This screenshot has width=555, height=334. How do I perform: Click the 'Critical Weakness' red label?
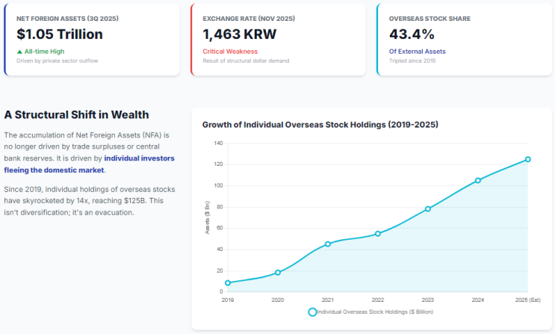point(230,52)
